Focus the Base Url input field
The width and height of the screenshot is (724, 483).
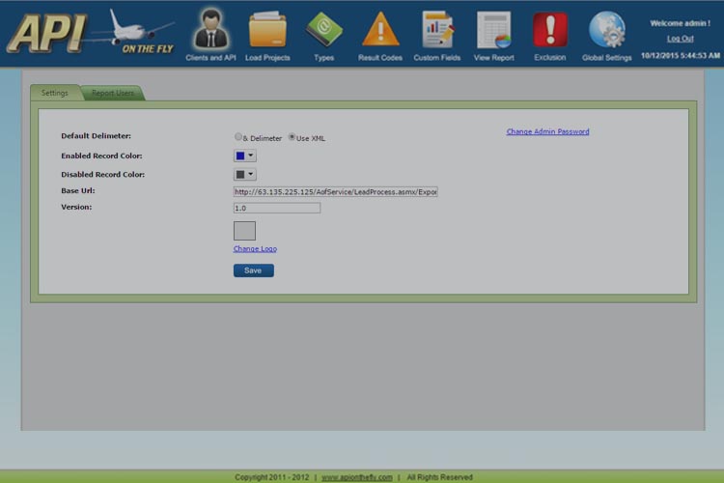click(x=336, y=192)
